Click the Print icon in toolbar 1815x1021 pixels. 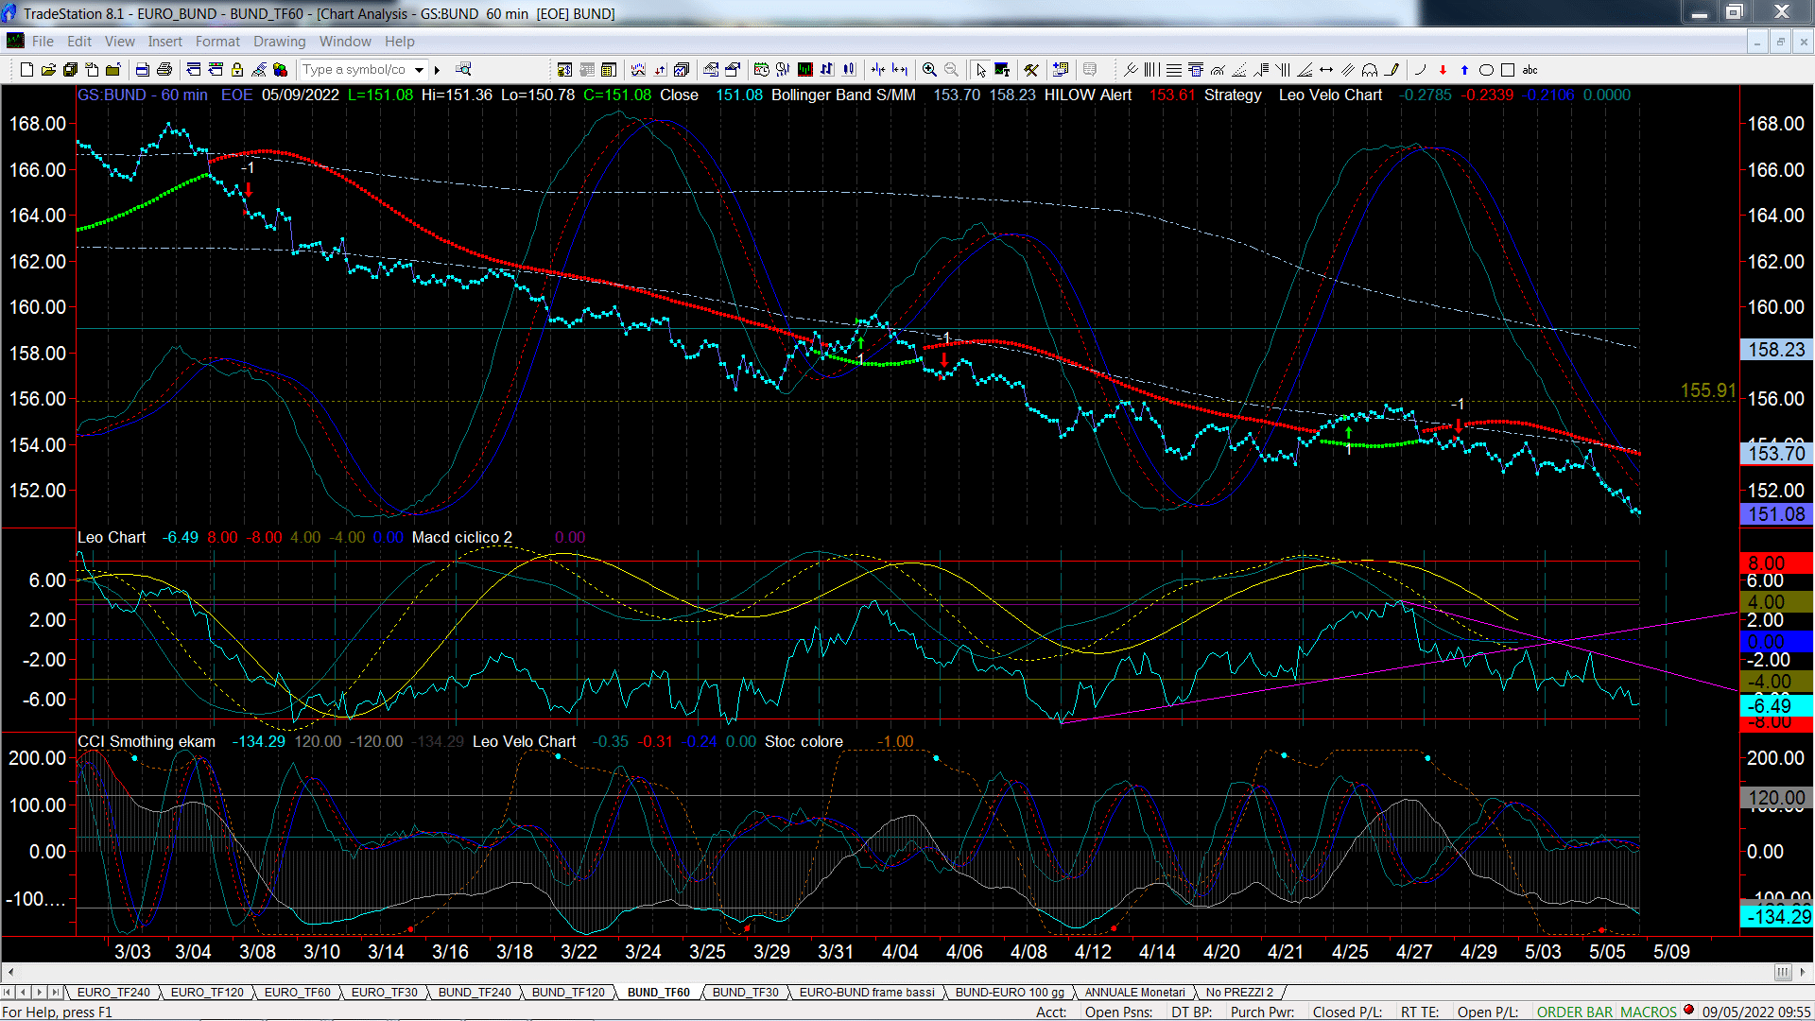164,70
